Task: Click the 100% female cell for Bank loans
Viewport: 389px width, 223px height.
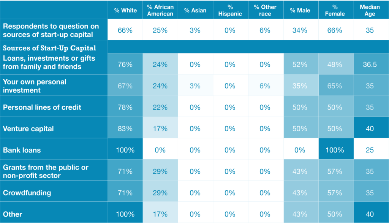Action: click(335, 150)
